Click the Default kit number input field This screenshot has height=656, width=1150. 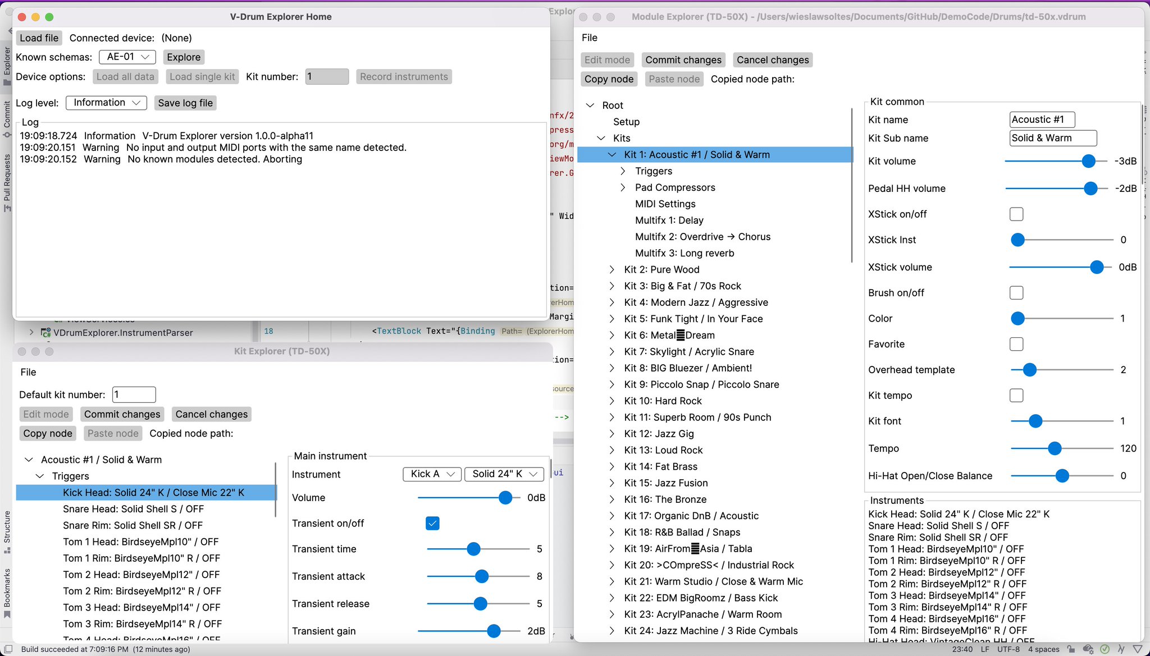pos(134,394)
